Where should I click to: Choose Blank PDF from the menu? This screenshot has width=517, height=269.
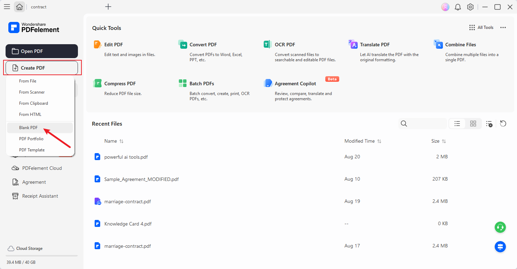[x=40, y=128]
